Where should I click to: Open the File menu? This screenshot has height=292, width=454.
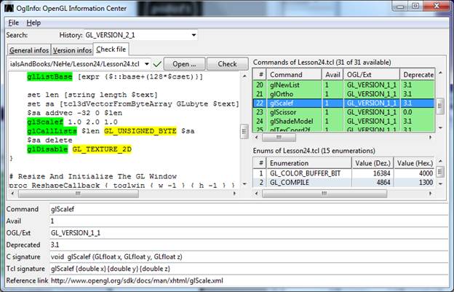click(13, 23)
